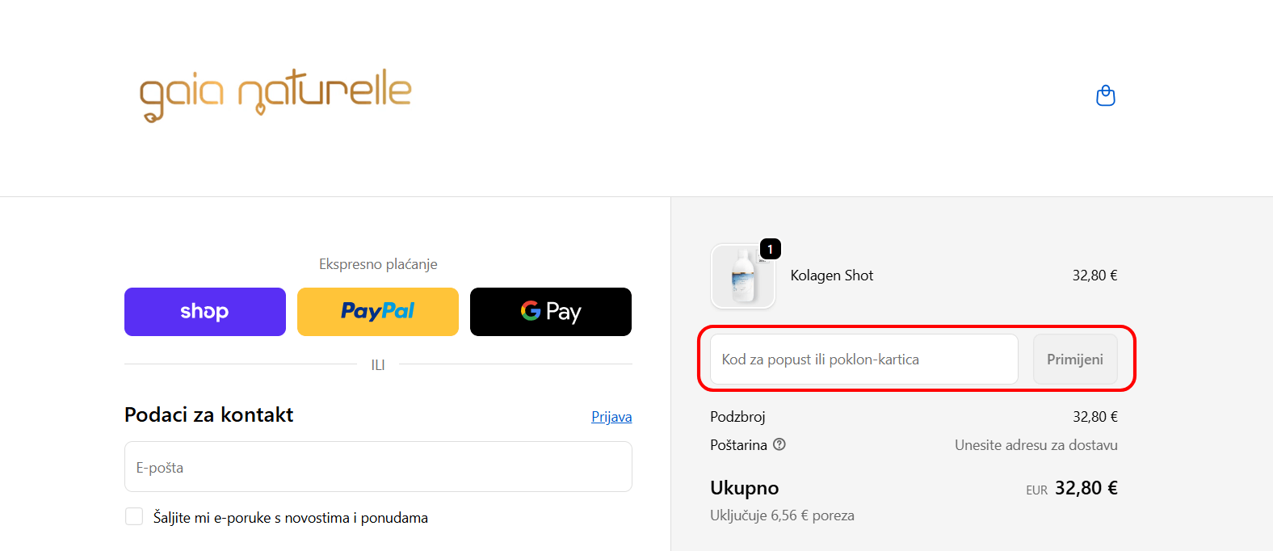Choose PayPal express checkout
Screen dimensions: 1273x551
(378, 312)
